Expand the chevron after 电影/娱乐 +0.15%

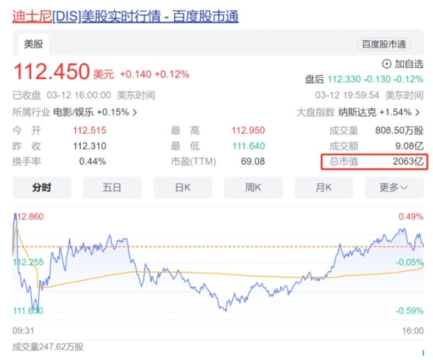tap(135, 112)
